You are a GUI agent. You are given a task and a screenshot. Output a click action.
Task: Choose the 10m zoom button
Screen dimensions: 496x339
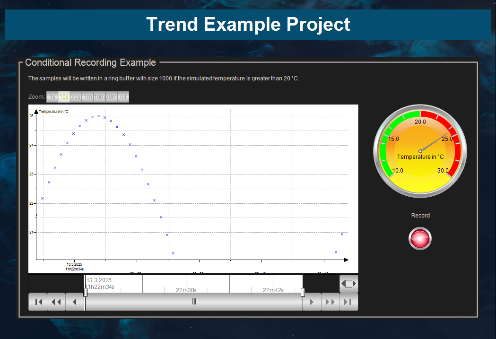tap(99, 96)
